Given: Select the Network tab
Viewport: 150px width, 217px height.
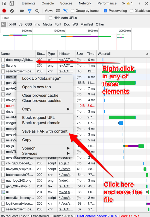Looking at the screenshot, I should [85, 3].
